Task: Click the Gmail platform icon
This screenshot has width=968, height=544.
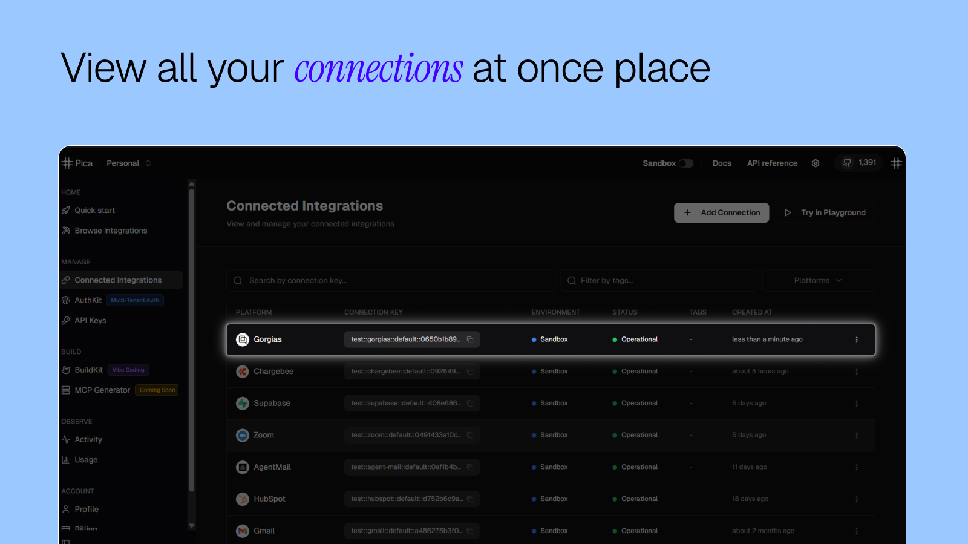Action: [243, 531]
